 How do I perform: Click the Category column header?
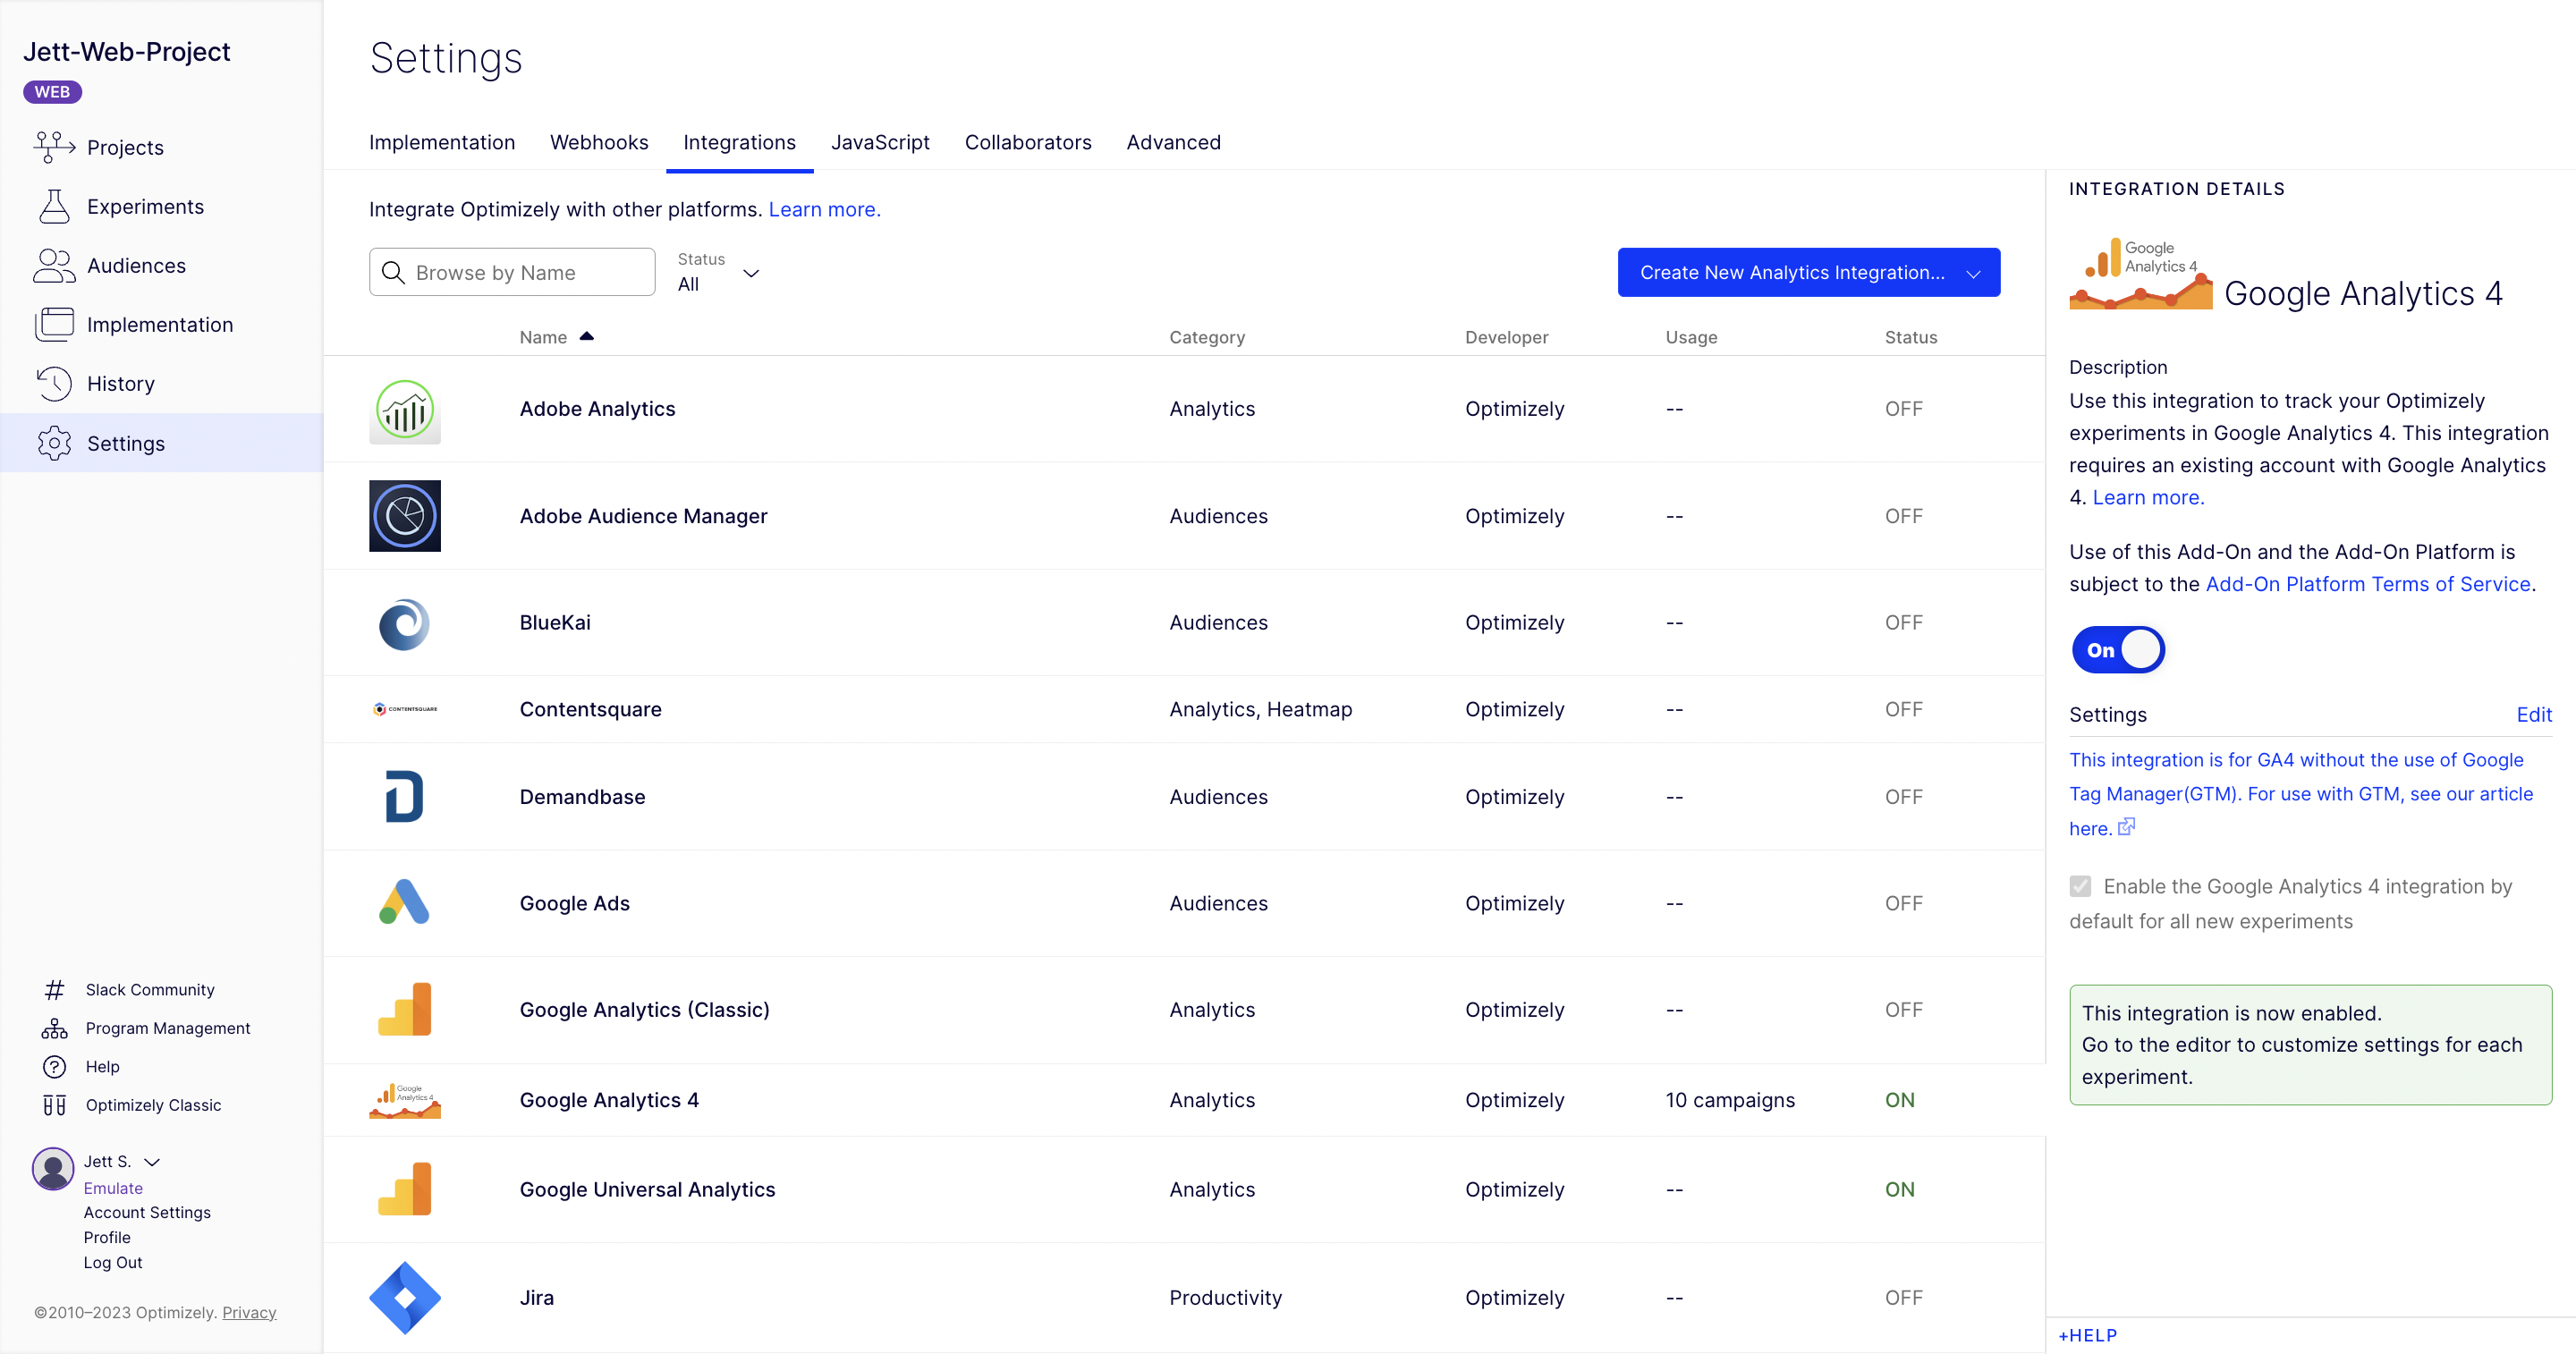click(x=1207, y=337)
